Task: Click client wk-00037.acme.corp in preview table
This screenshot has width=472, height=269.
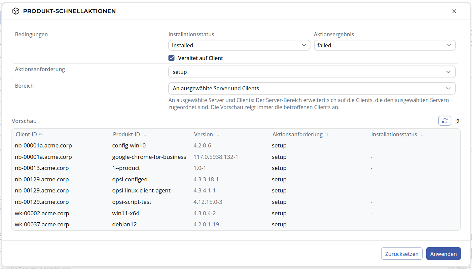Action: 42,224
